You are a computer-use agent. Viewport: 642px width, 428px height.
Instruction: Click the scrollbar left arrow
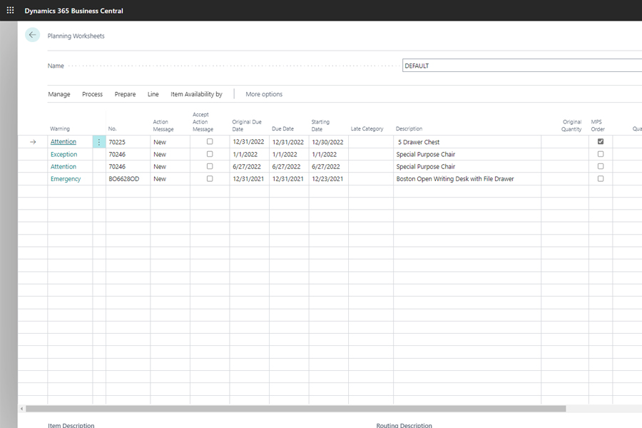click(x=21, y=408)
